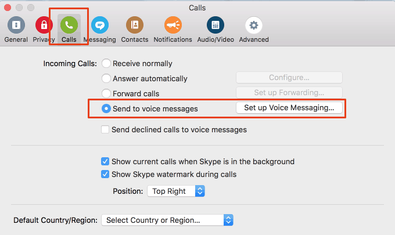Open the General preferences icon
The image size is (395, 235).
pos(16,25)
